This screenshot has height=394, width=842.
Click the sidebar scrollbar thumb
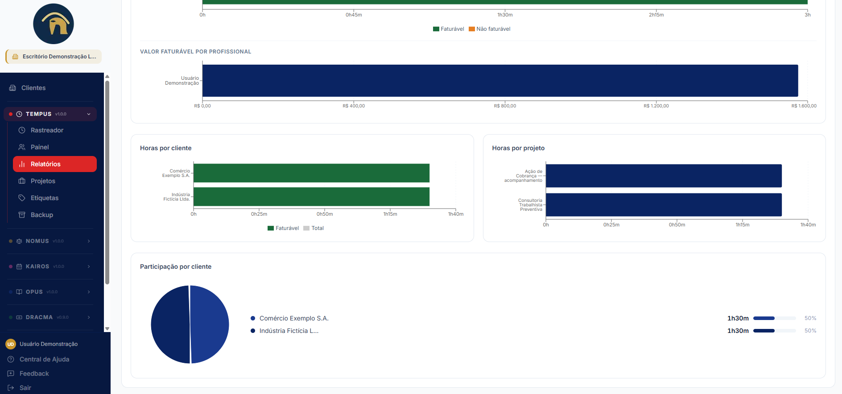point(107,182)
